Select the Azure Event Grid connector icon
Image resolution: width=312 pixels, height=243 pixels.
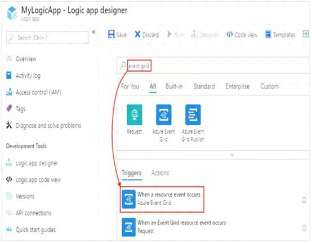163,114
